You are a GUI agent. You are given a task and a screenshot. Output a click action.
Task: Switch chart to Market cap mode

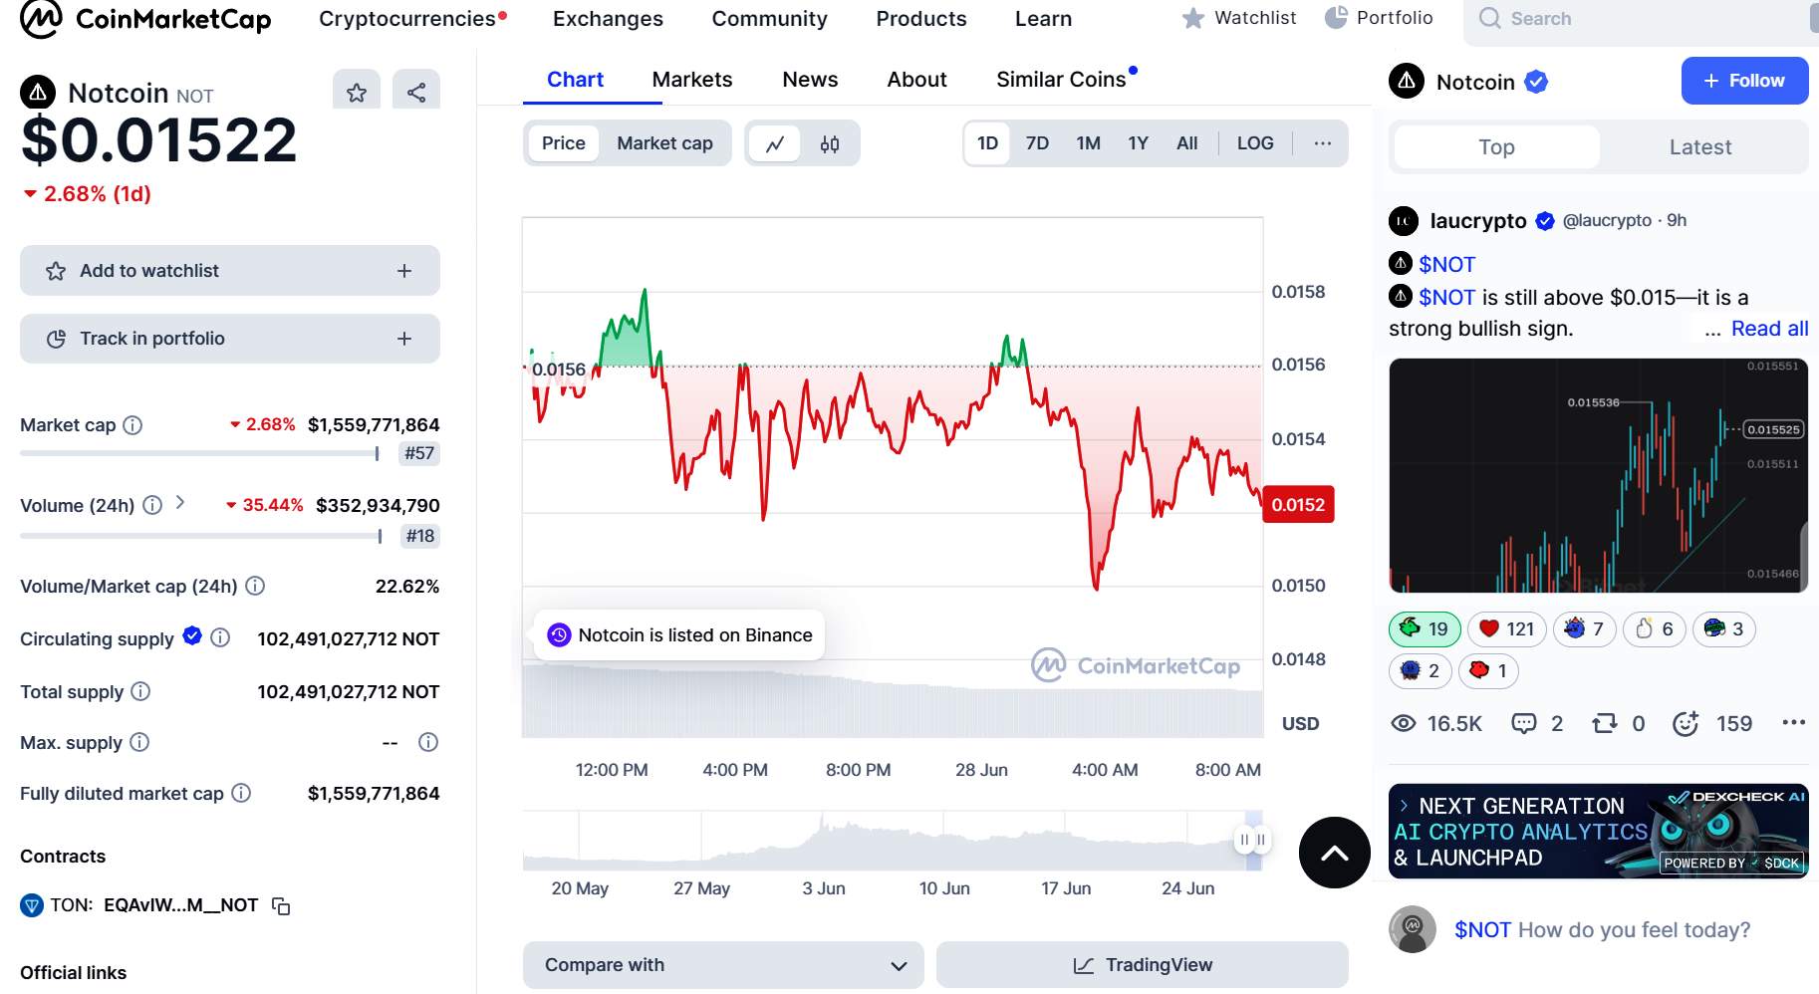click(664, 142)
